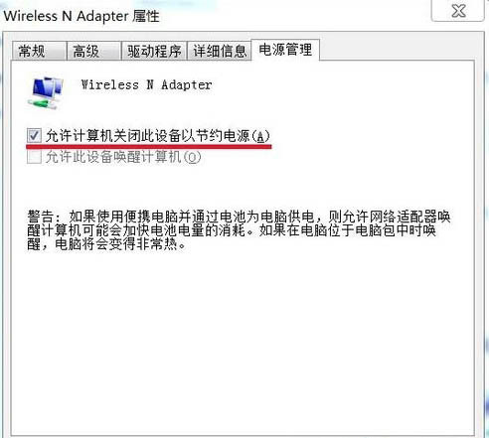Uncheck the 允许计算机关闭此设备以节约电源 checkbox
The image size is (489, 438).
click(x=34, y=135)
